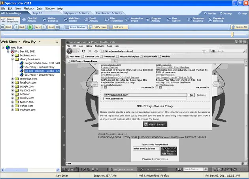Click the go button beside proxy field
This screenshot has width=249, height=179.
coord(191,95)
